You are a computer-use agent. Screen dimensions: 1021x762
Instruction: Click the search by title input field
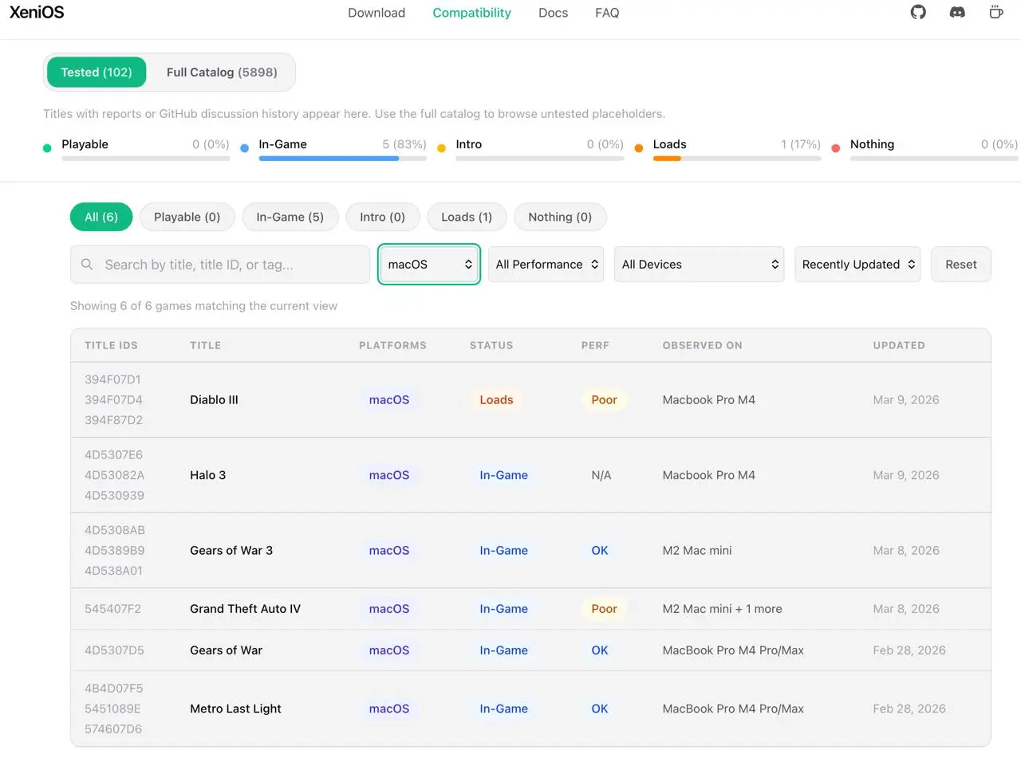tap(220, 265)
